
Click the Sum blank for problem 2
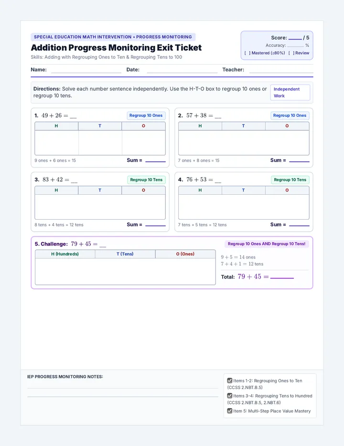299,160
